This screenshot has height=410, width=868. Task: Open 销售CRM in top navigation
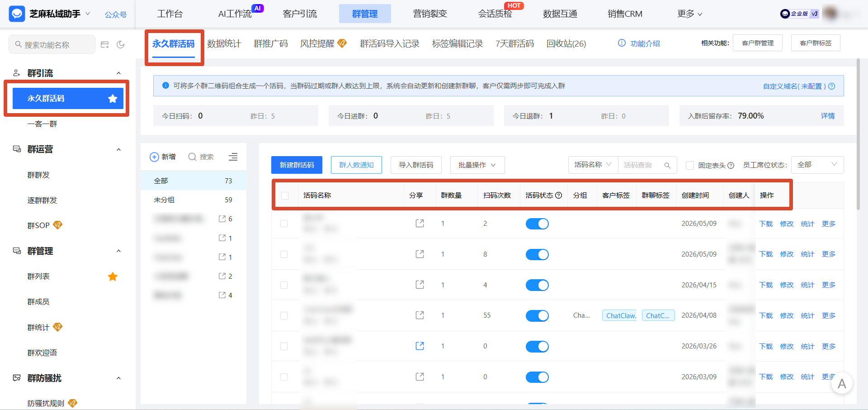click(625, 14)
